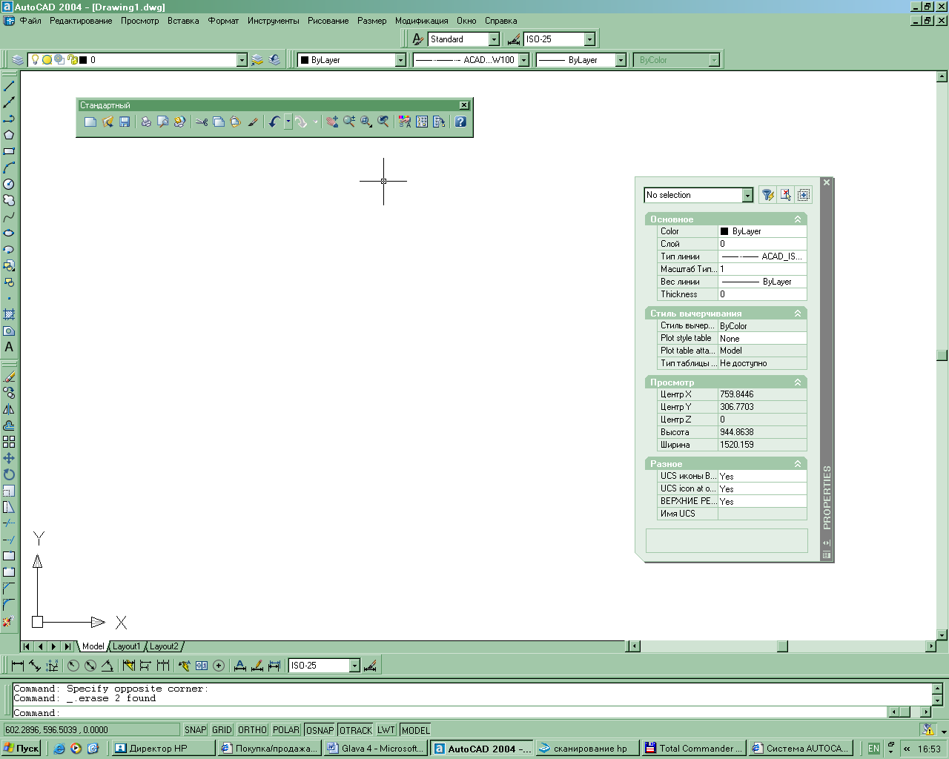Collapse the Просмотр properties section

(798, 382)
